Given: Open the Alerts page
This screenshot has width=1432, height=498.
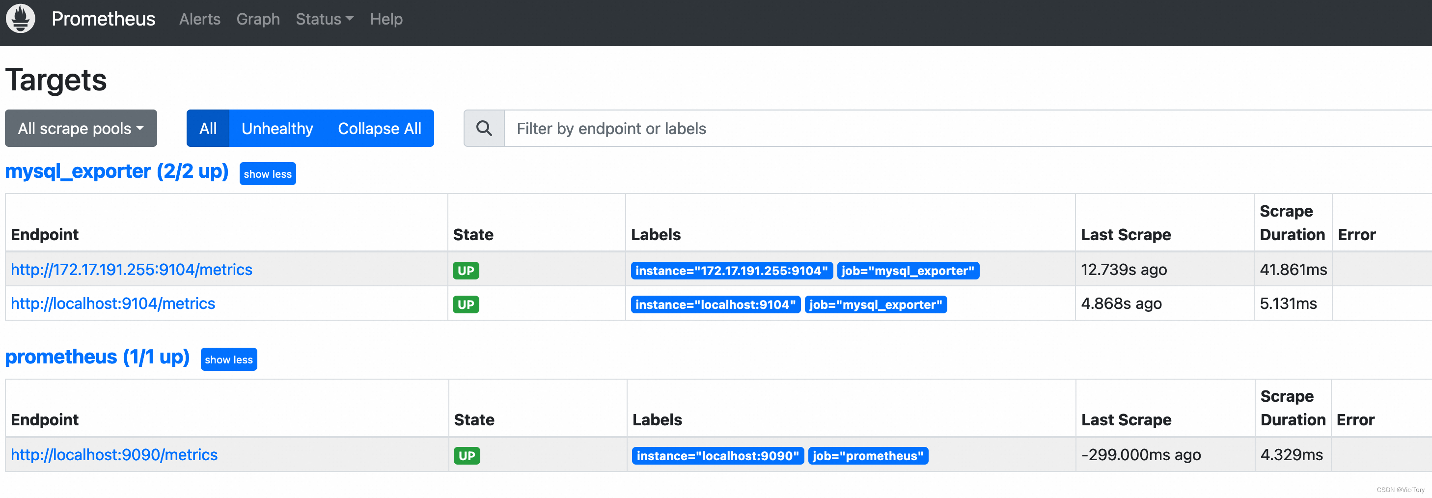Looking at the screenshot, I should [x=199, y=19].
